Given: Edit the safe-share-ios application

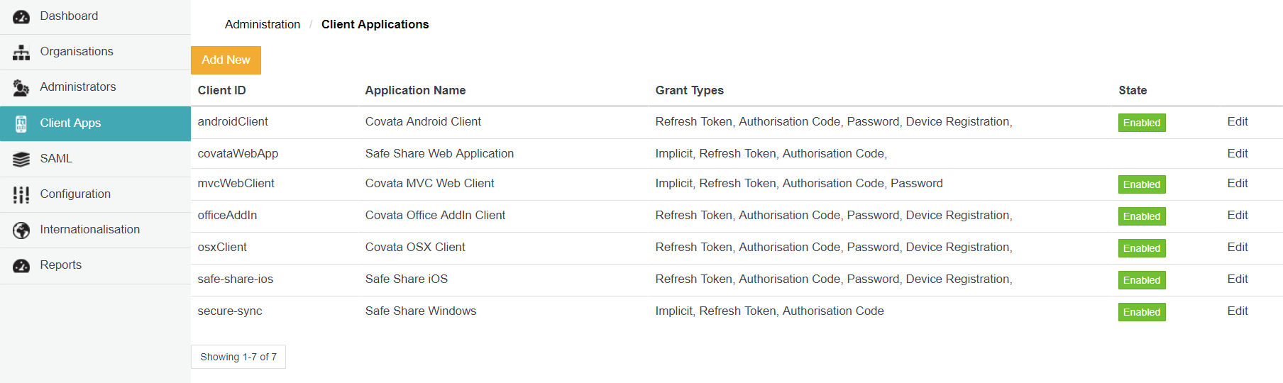Looking at the screenshot, I should point(1237,279).
